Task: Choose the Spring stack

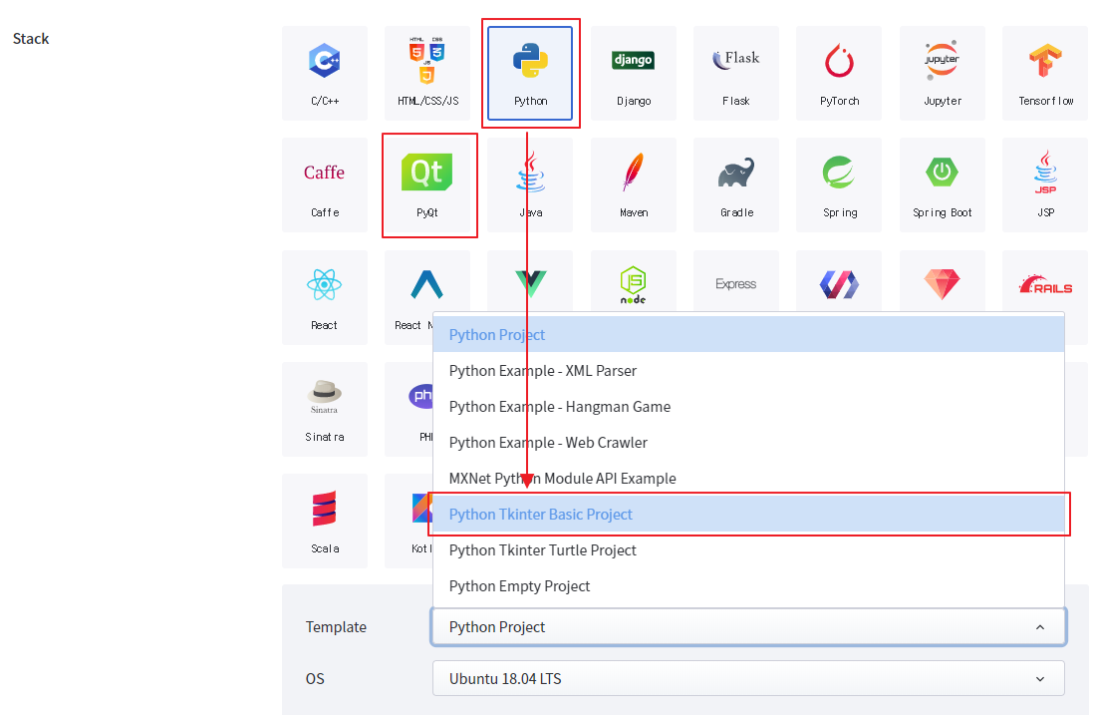Action: click(x=839, y=185)
